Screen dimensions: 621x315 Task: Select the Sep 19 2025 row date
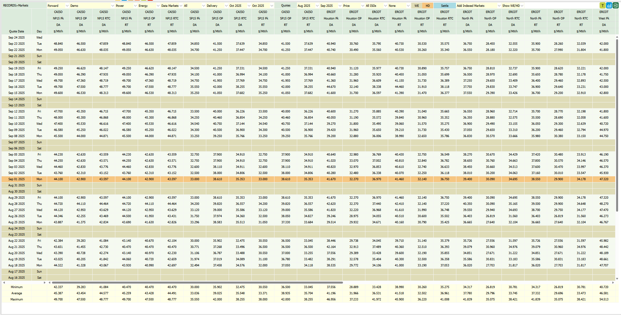[x=17, y=68]
